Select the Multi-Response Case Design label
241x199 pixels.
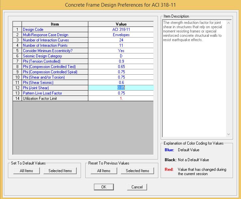pos(55,35)
